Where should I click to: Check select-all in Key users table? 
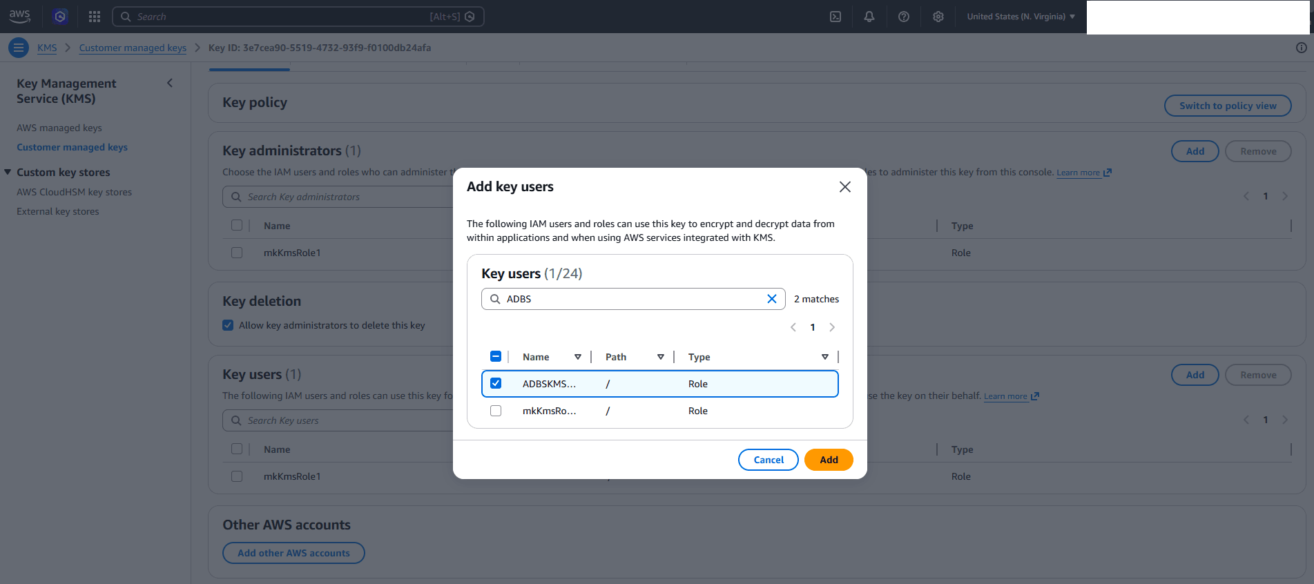[x=237, y=449]
